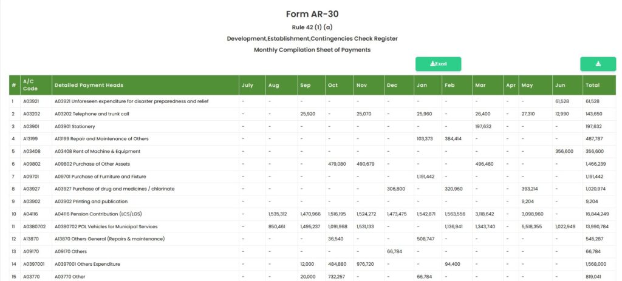622x281 pixels.
Task: Select the May column header
Action: pos(535,85)
